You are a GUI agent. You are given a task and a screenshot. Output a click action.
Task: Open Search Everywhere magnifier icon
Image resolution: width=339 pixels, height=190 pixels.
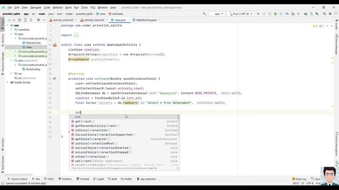325,14
